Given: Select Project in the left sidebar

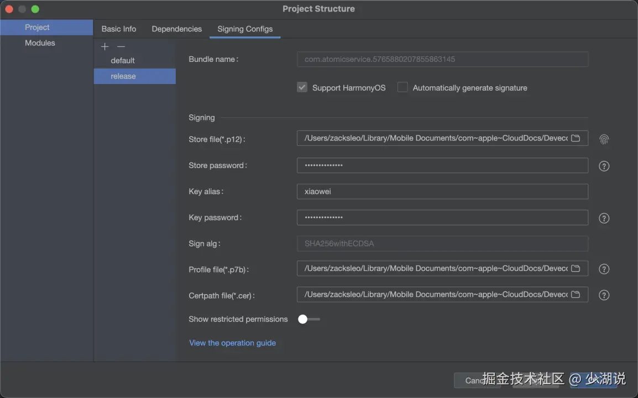Looking at the screenshot, I should point(37,28).
